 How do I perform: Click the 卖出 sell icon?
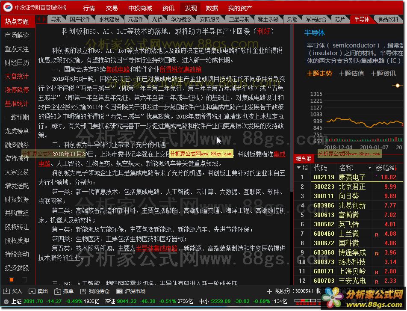tap(32, 291)
